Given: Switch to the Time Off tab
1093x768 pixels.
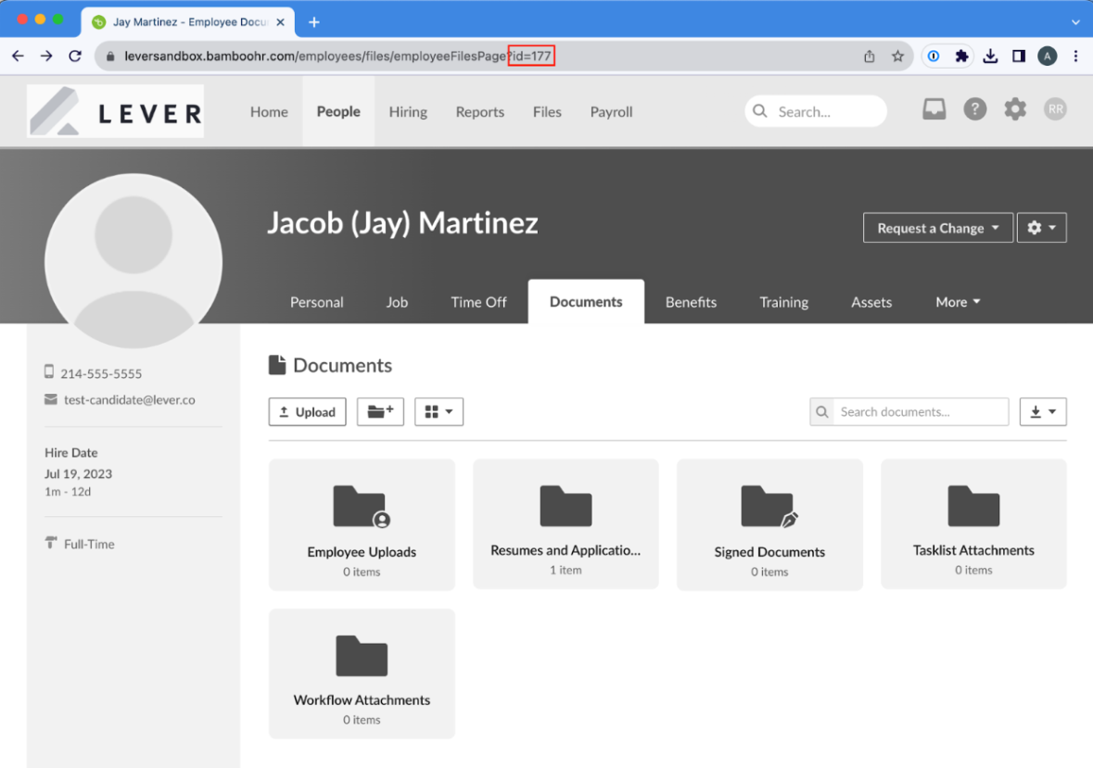Looking at the screenshot, I should [x=478, y=302].
